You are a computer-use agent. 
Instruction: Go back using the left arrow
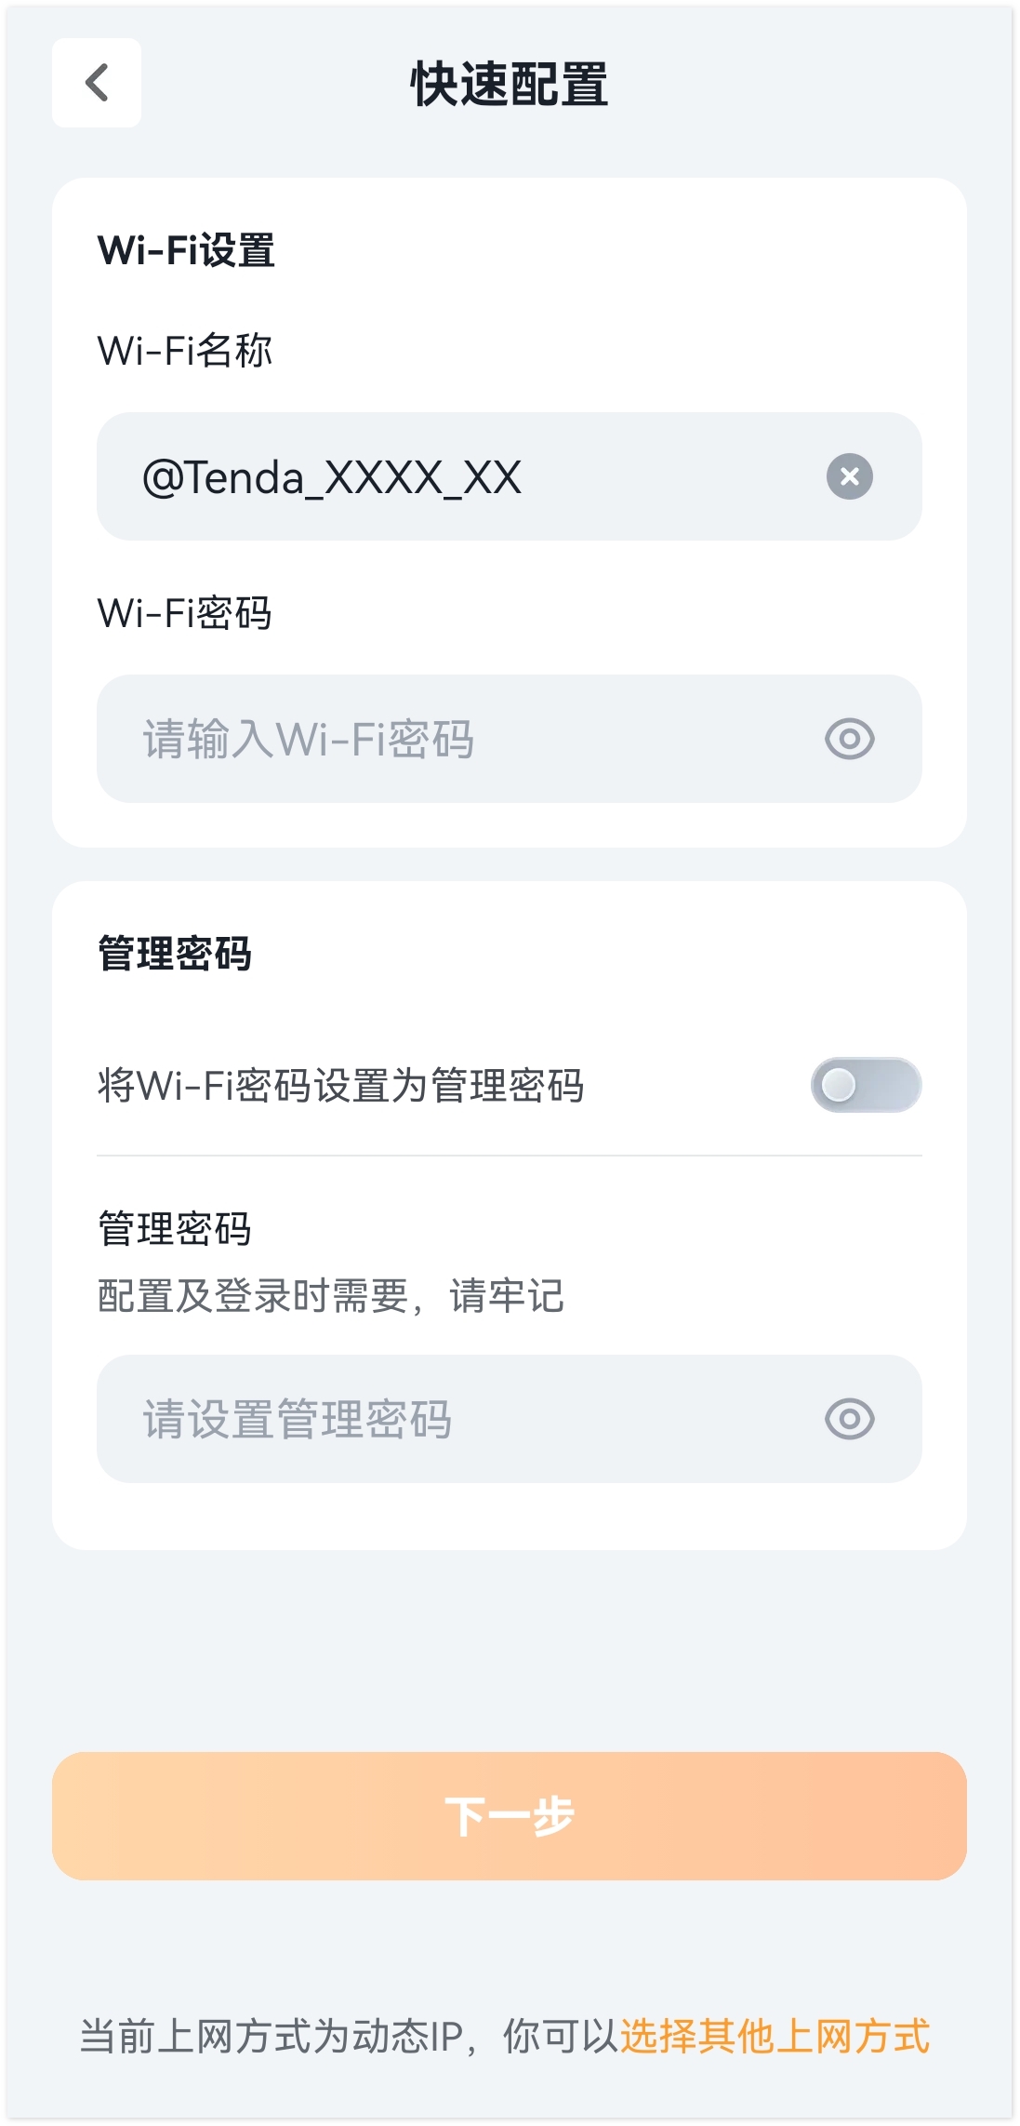click(97, 83)
